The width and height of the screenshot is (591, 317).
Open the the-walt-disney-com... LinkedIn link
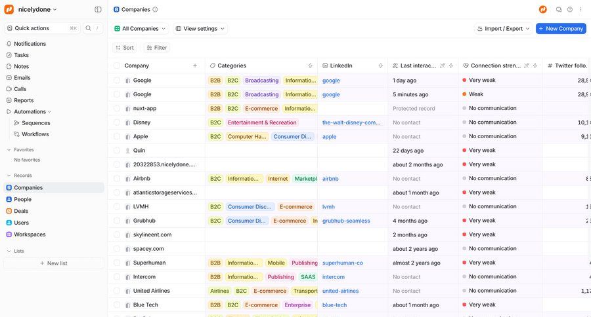pos(351,122)
